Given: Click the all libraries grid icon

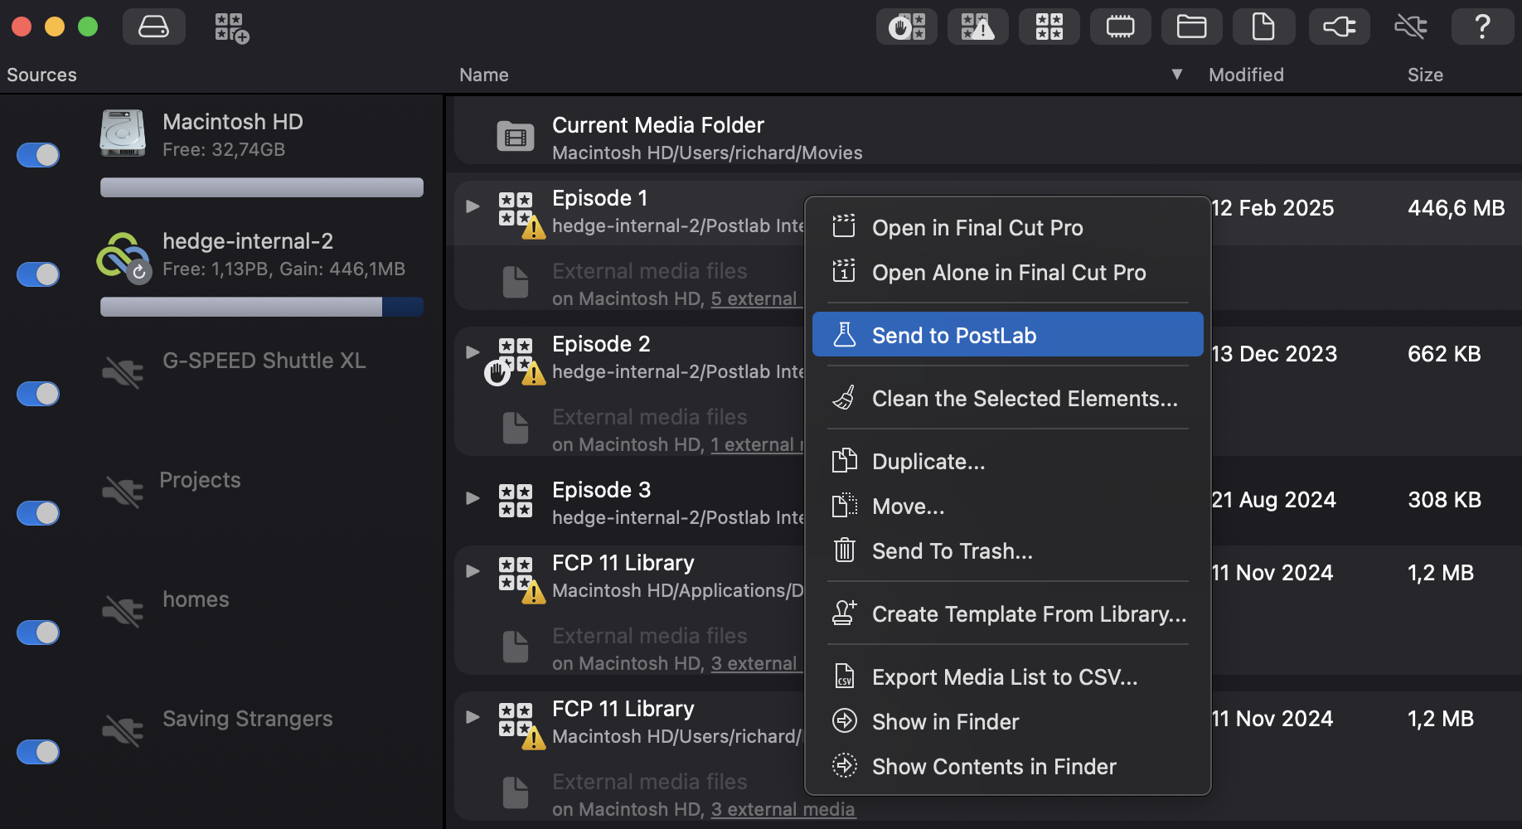Looking at the screenshot, I should click(1049, 27).
